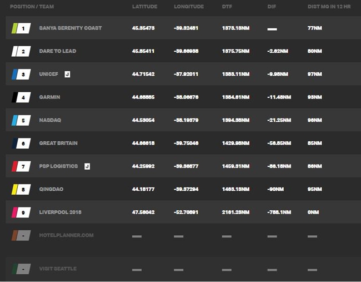Click Dare To Lead's DIF value
This screenshot has width=361, height=282.
click(x=278, y=51)
